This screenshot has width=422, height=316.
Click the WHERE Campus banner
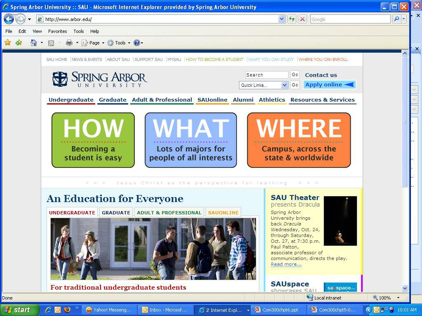pyautogui.click(x=299, y=140)
